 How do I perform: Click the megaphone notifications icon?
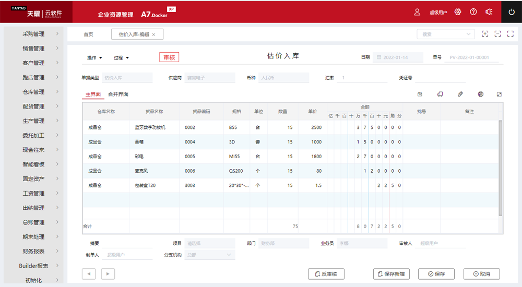click(489, 12)
